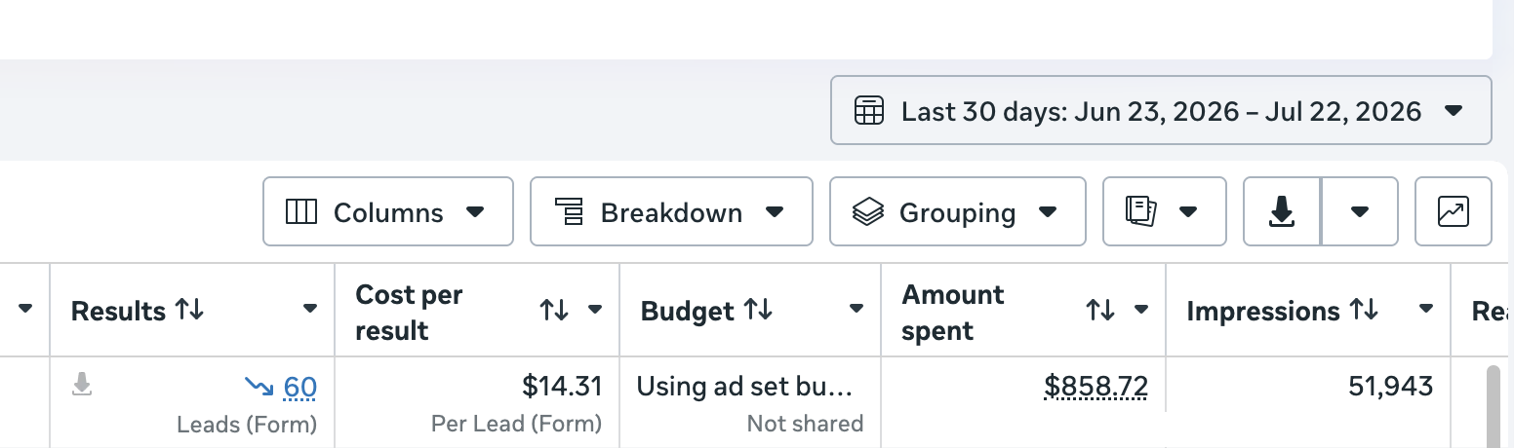Screen dimensions: 1514x448
Task: Click the gray download icon in Results row
Action: click(x=83, y=386)
